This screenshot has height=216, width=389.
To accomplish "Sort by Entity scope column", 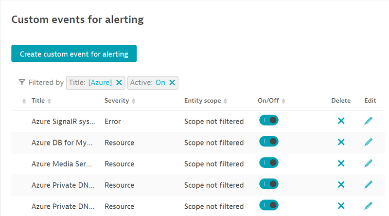I will point(202,101).
